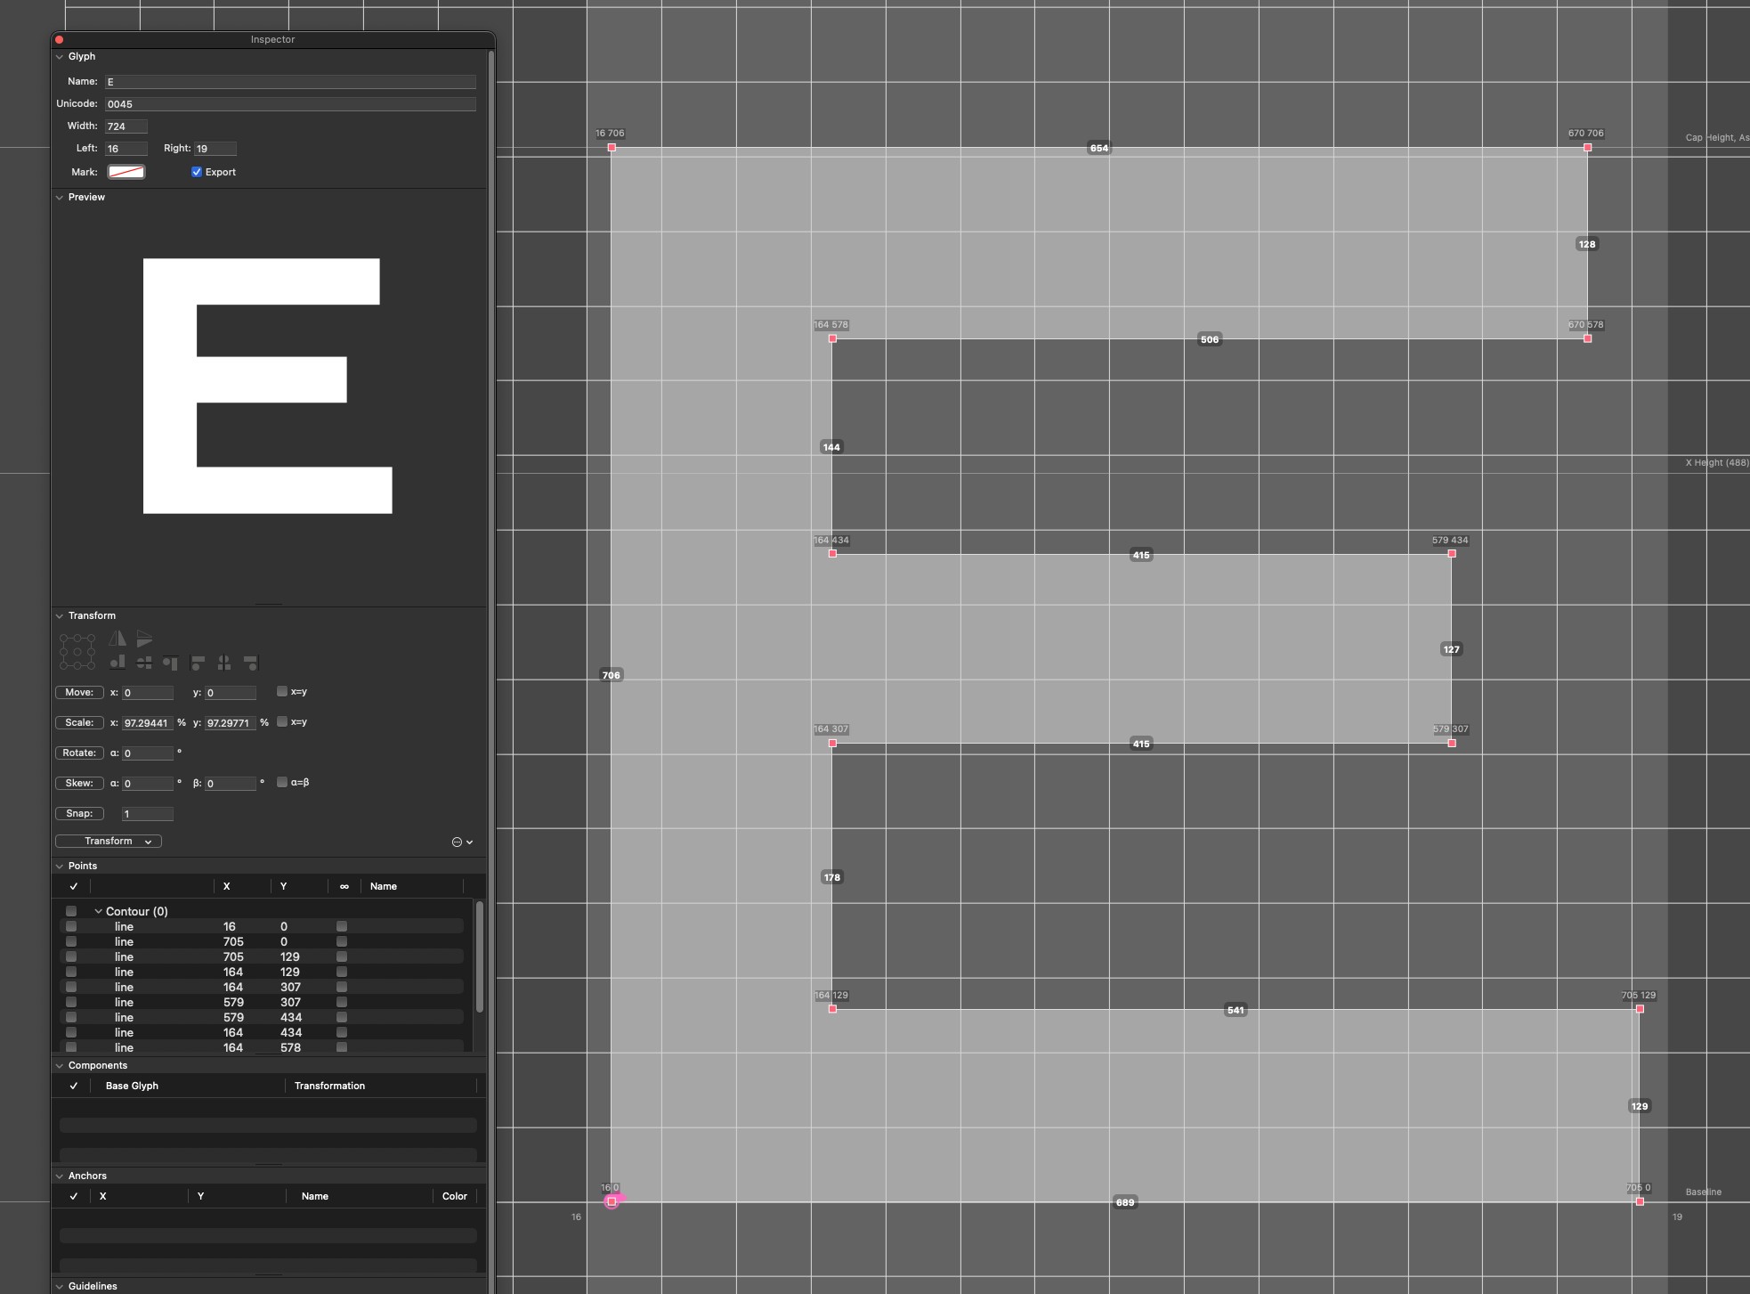Click the align horizontal center icon
The image size is (1750, 1294).
[x=224, y=663]
